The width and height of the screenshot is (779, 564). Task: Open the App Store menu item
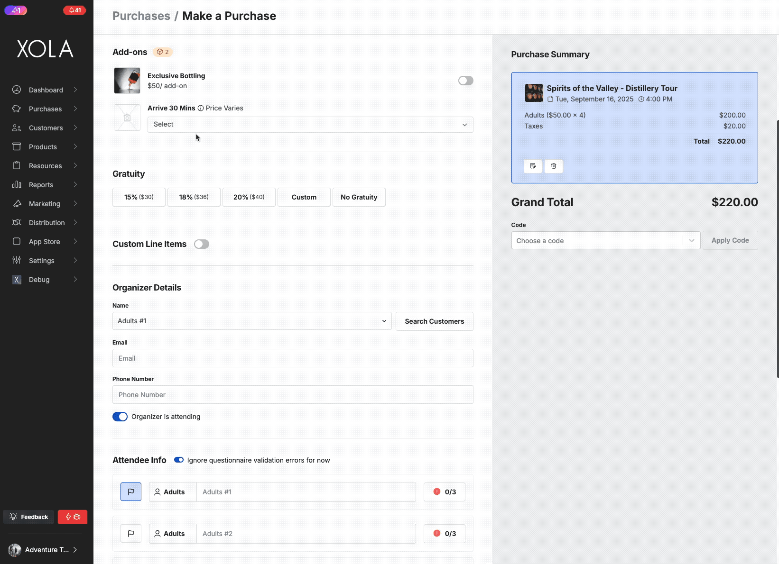[x=45, y=241]
